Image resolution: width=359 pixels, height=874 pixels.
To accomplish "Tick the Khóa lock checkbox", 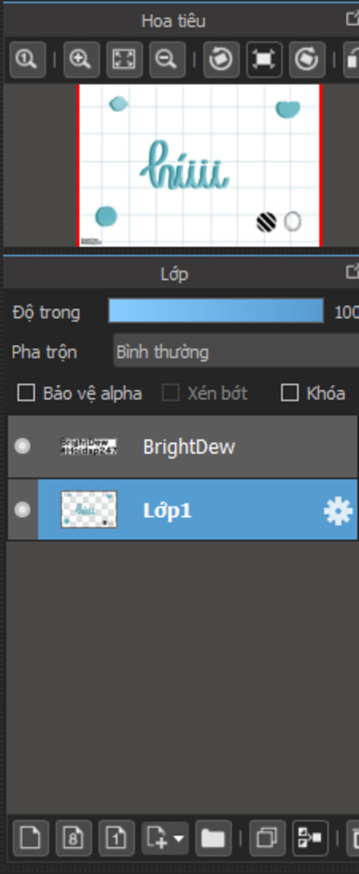I will (x=290, y=392).
